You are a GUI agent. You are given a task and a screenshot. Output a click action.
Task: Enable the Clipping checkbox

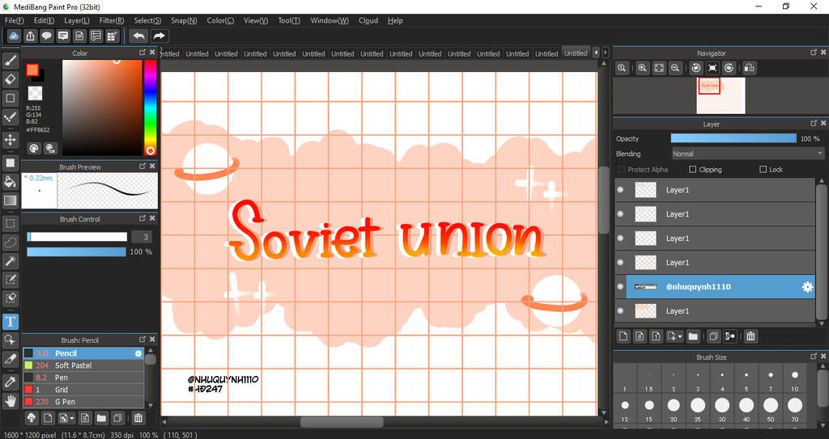693,170
